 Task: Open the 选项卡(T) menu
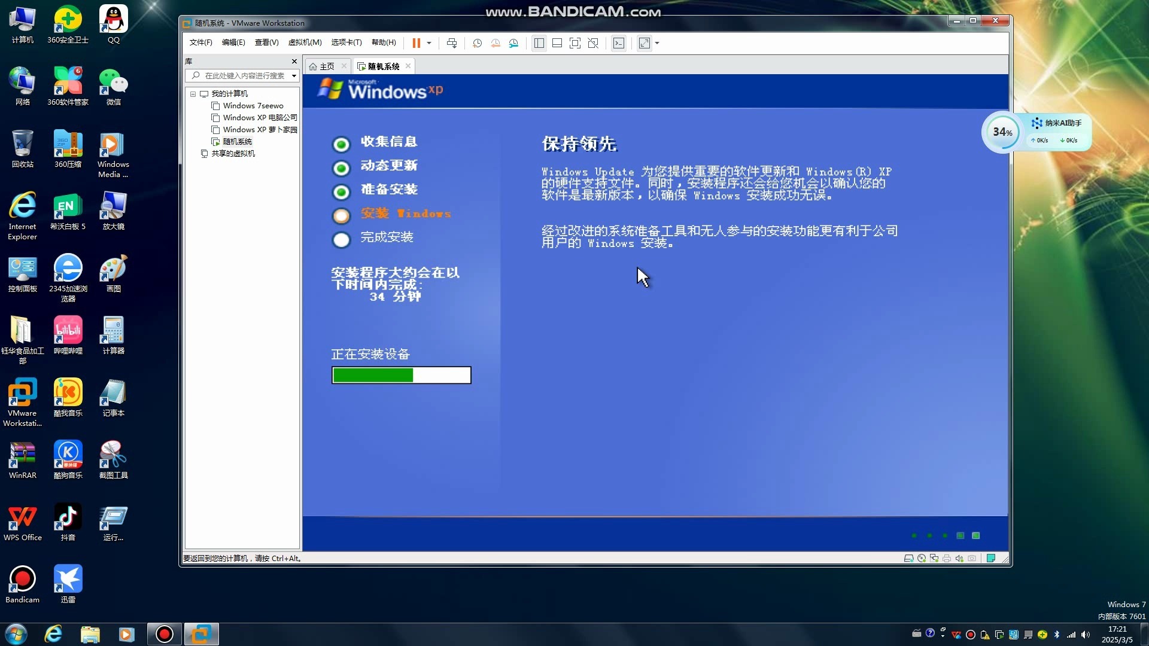click(346, 42)
